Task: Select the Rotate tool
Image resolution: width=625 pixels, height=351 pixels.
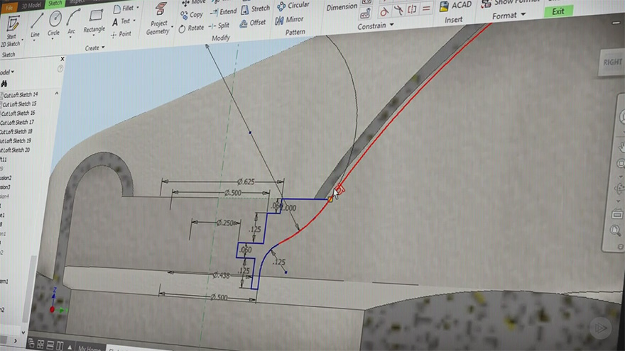Action: [191, 28]
